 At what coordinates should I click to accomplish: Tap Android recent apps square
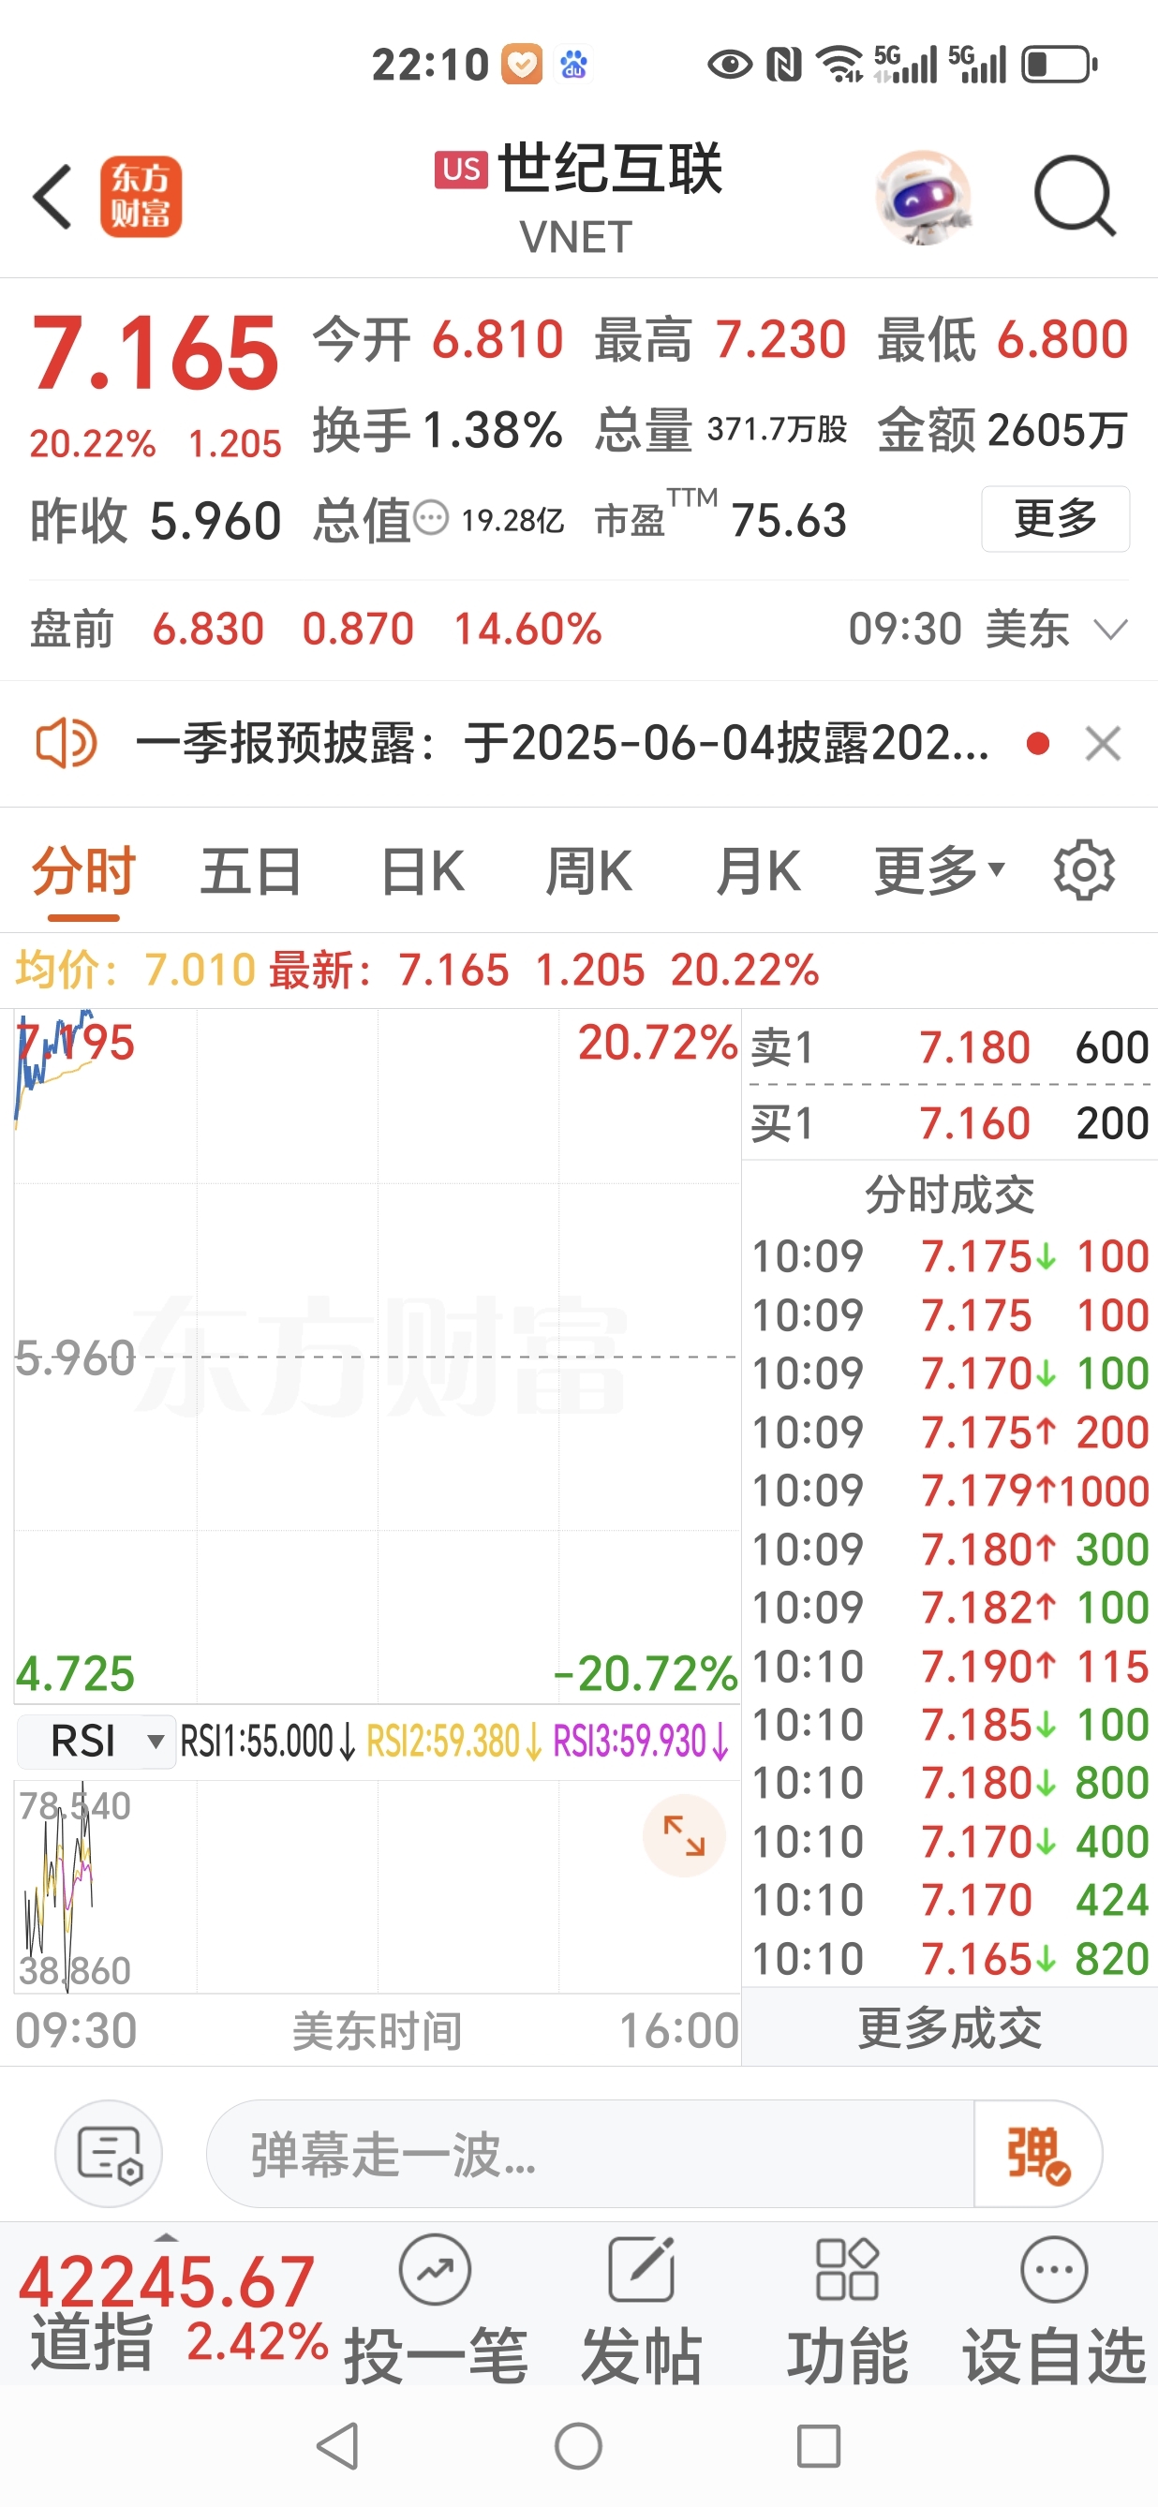(819, 2446)
